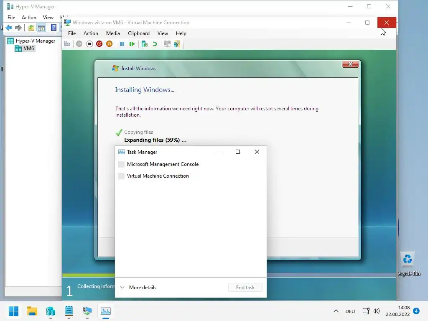
Task: Open Help menu in Virtual Machine Connection
Action: pyautogui.click(x=181, y=33)
